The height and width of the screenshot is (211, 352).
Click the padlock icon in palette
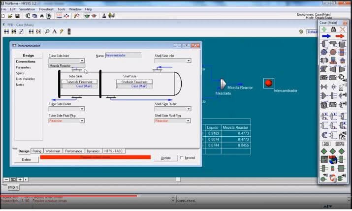(333, 29)
